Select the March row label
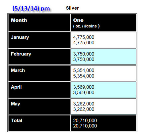Screen dimensions: 143x137 coord(18,70)
